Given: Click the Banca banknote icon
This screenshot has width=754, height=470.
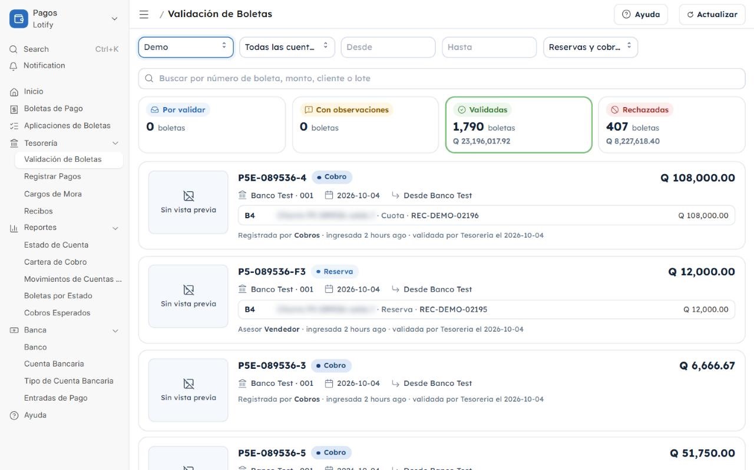Looking at the screenshot, I should coord(14,331).
